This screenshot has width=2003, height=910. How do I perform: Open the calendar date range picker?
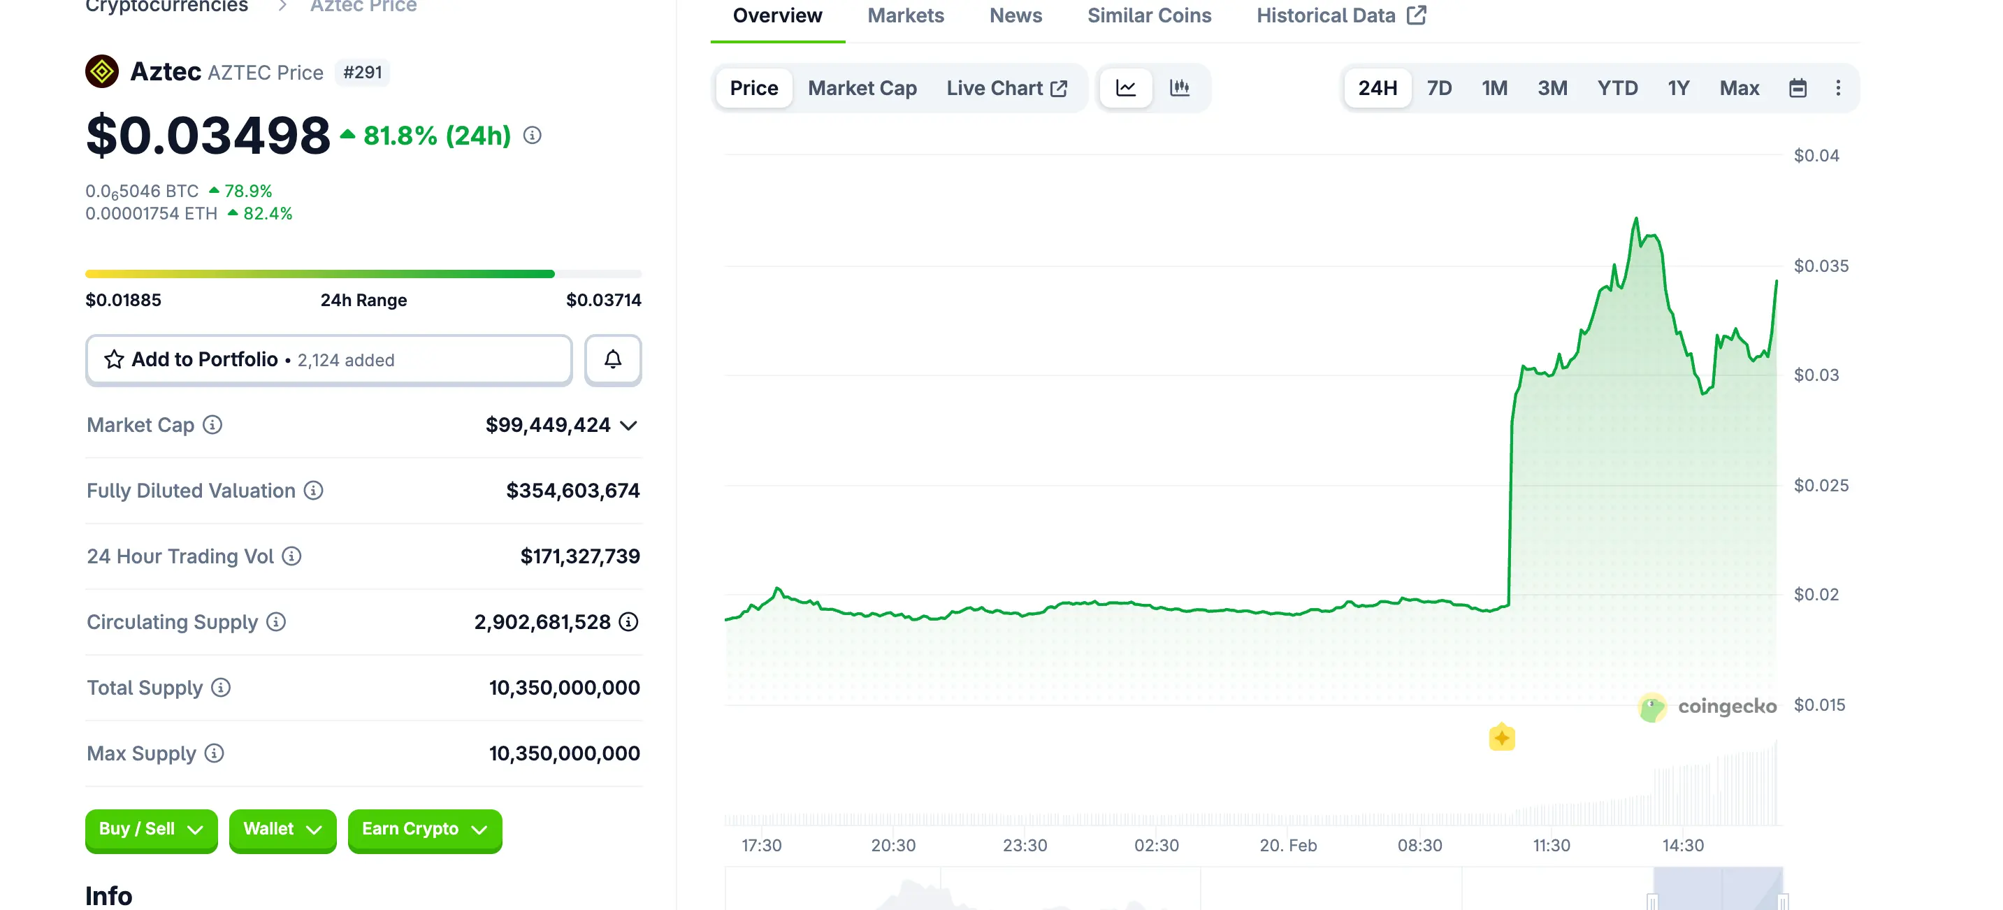[x=1797, y=88]
